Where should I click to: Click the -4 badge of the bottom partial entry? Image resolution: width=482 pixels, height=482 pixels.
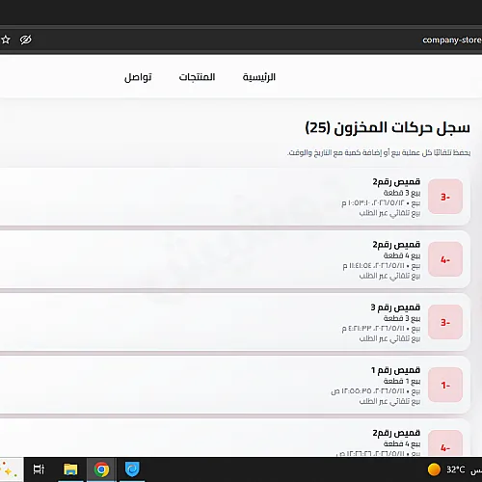[x=445, y=443]
